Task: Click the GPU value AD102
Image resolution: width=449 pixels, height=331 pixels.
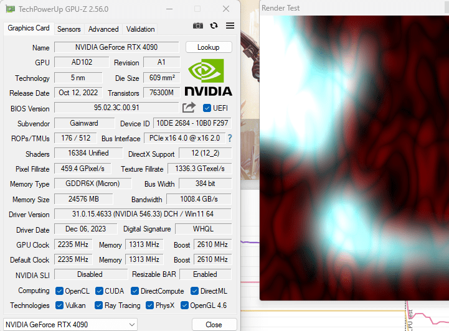Action: (x=82, y=62)
